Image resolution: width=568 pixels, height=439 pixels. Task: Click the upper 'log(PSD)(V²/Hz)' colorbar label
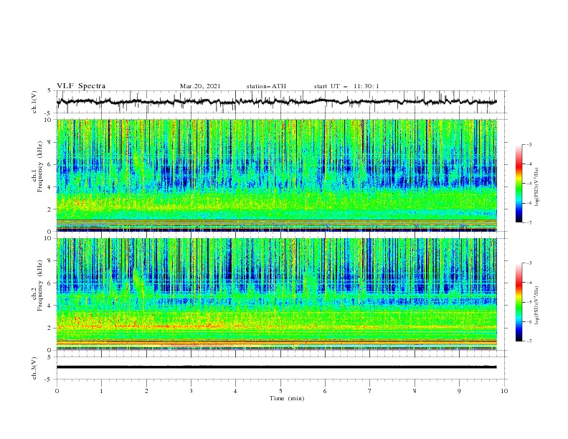pos(536,187)
